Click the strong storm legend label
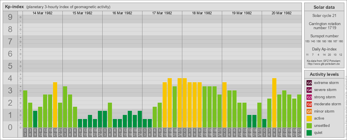The width and height of the screenshot is (347, 140). pyautogui.click(x=325, y=97)
